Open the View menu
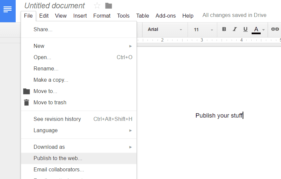 61,16
